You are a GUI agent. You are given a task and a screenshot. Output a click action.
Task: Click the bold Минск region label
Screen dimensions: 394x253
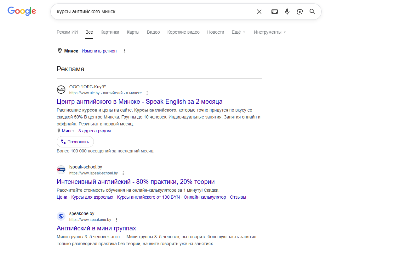(x=71, y=51)
